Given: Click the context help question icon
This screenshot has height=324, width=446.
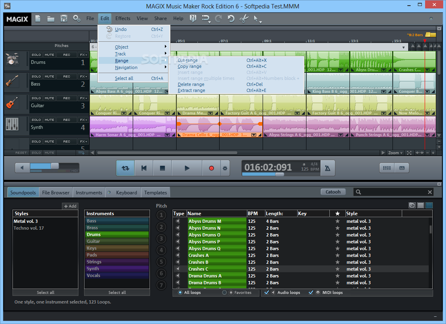Looking at the screenshot, I should click(x=193, y=18).
